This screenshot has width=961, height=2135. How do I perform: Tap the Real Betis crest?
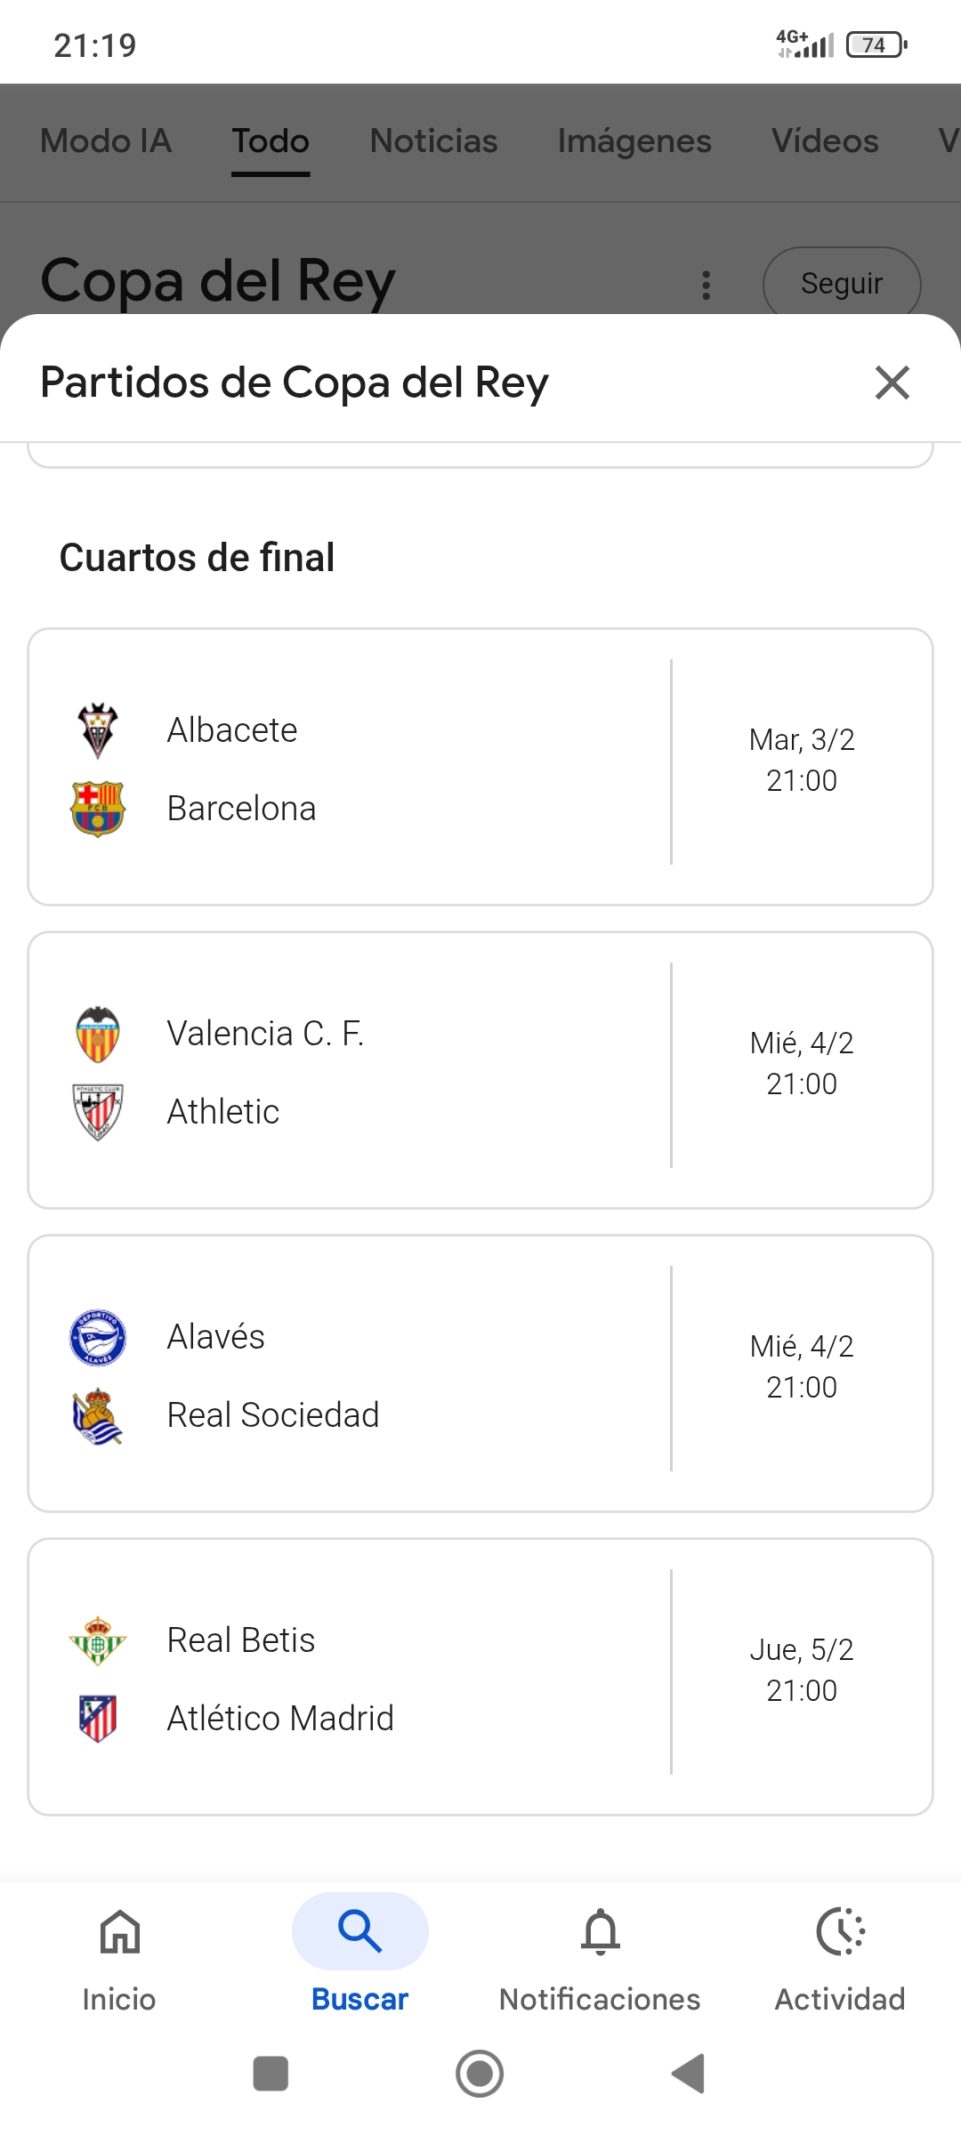(x=98, y=1640)
